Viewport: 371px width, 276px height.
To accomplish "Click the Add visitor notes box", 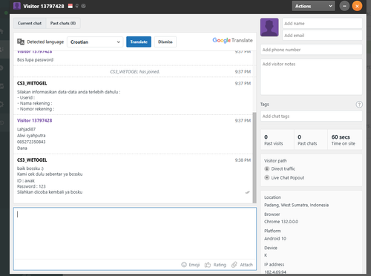I will [312, 76].
